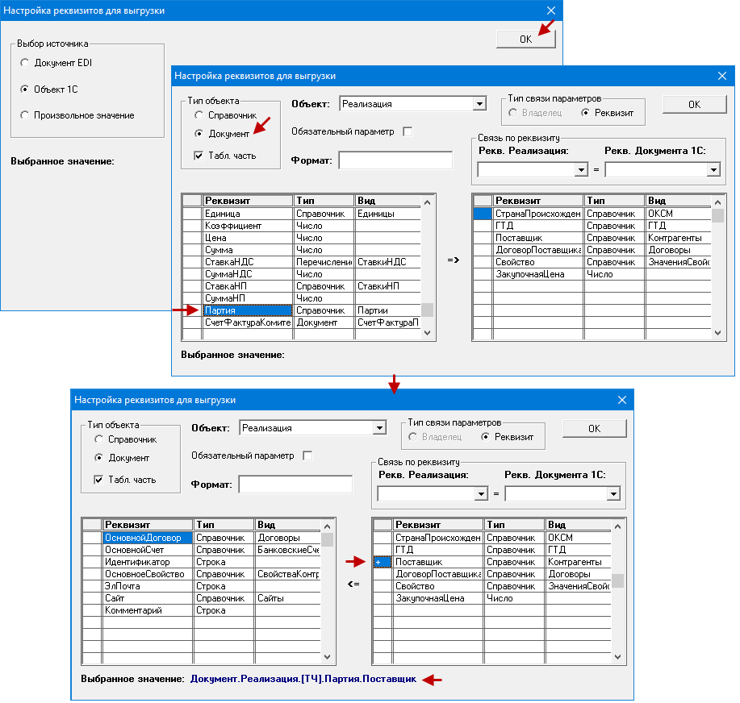Toggle "Обязательный параметр" checkbox in the middle window
This screenshot has width=740, height=703.
pyautogui.click(x=408, y=131)
